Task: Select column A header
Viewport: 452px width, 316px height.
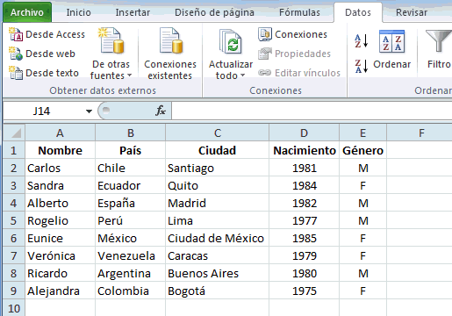Action: tap(60, 133)
